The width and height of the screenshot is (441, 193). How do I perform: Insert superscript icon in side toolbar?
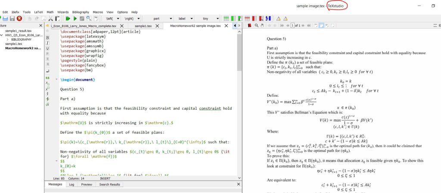tap(47, 88)
